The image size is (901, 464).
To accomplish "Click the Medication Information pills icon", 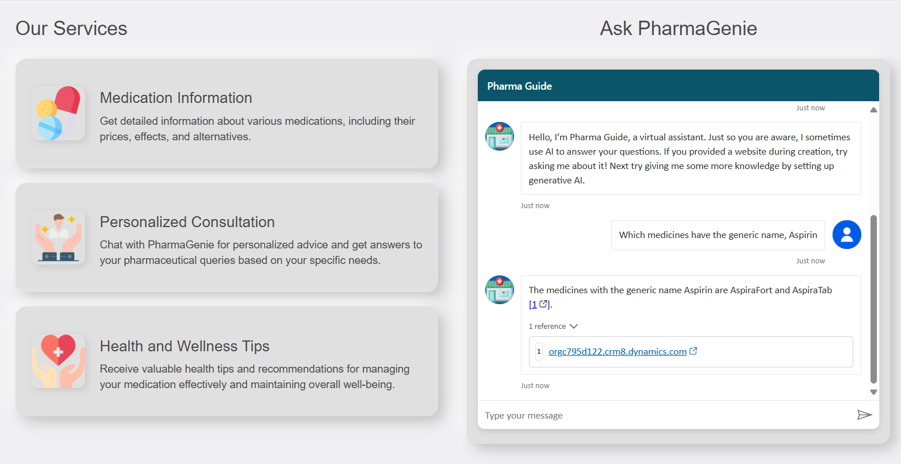I will [x=58, y=113].
